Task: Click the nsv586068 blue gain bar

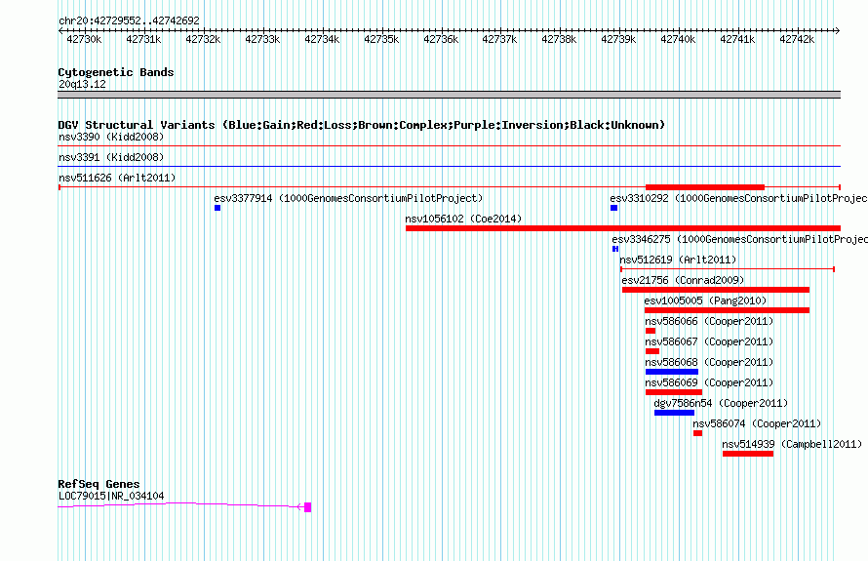Action: tap(672, 372)
